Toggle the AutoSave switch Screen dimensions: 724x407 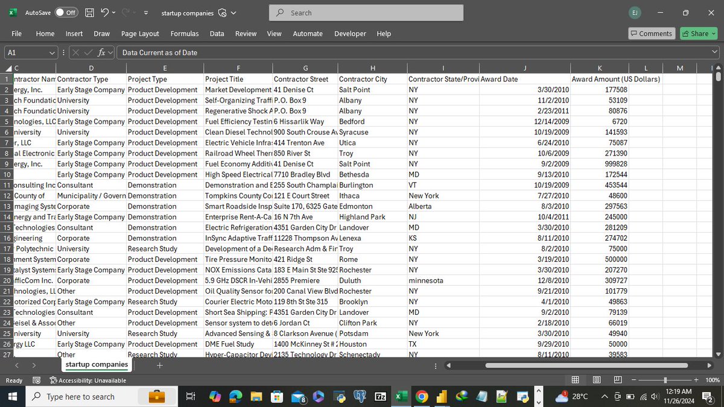pyautogui.click(x=66, y=13)
